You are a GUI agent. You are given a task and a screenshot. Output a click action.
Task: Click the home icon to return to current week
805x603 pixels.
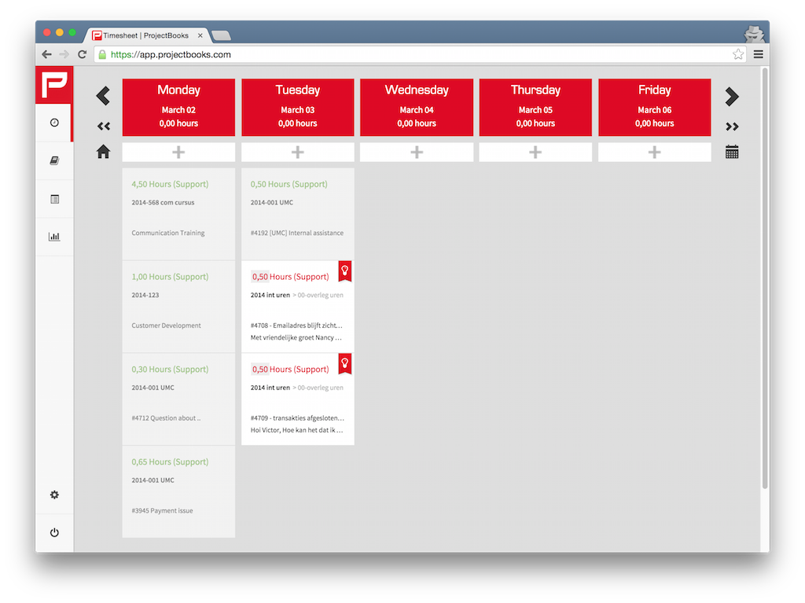tap(103, 152)
